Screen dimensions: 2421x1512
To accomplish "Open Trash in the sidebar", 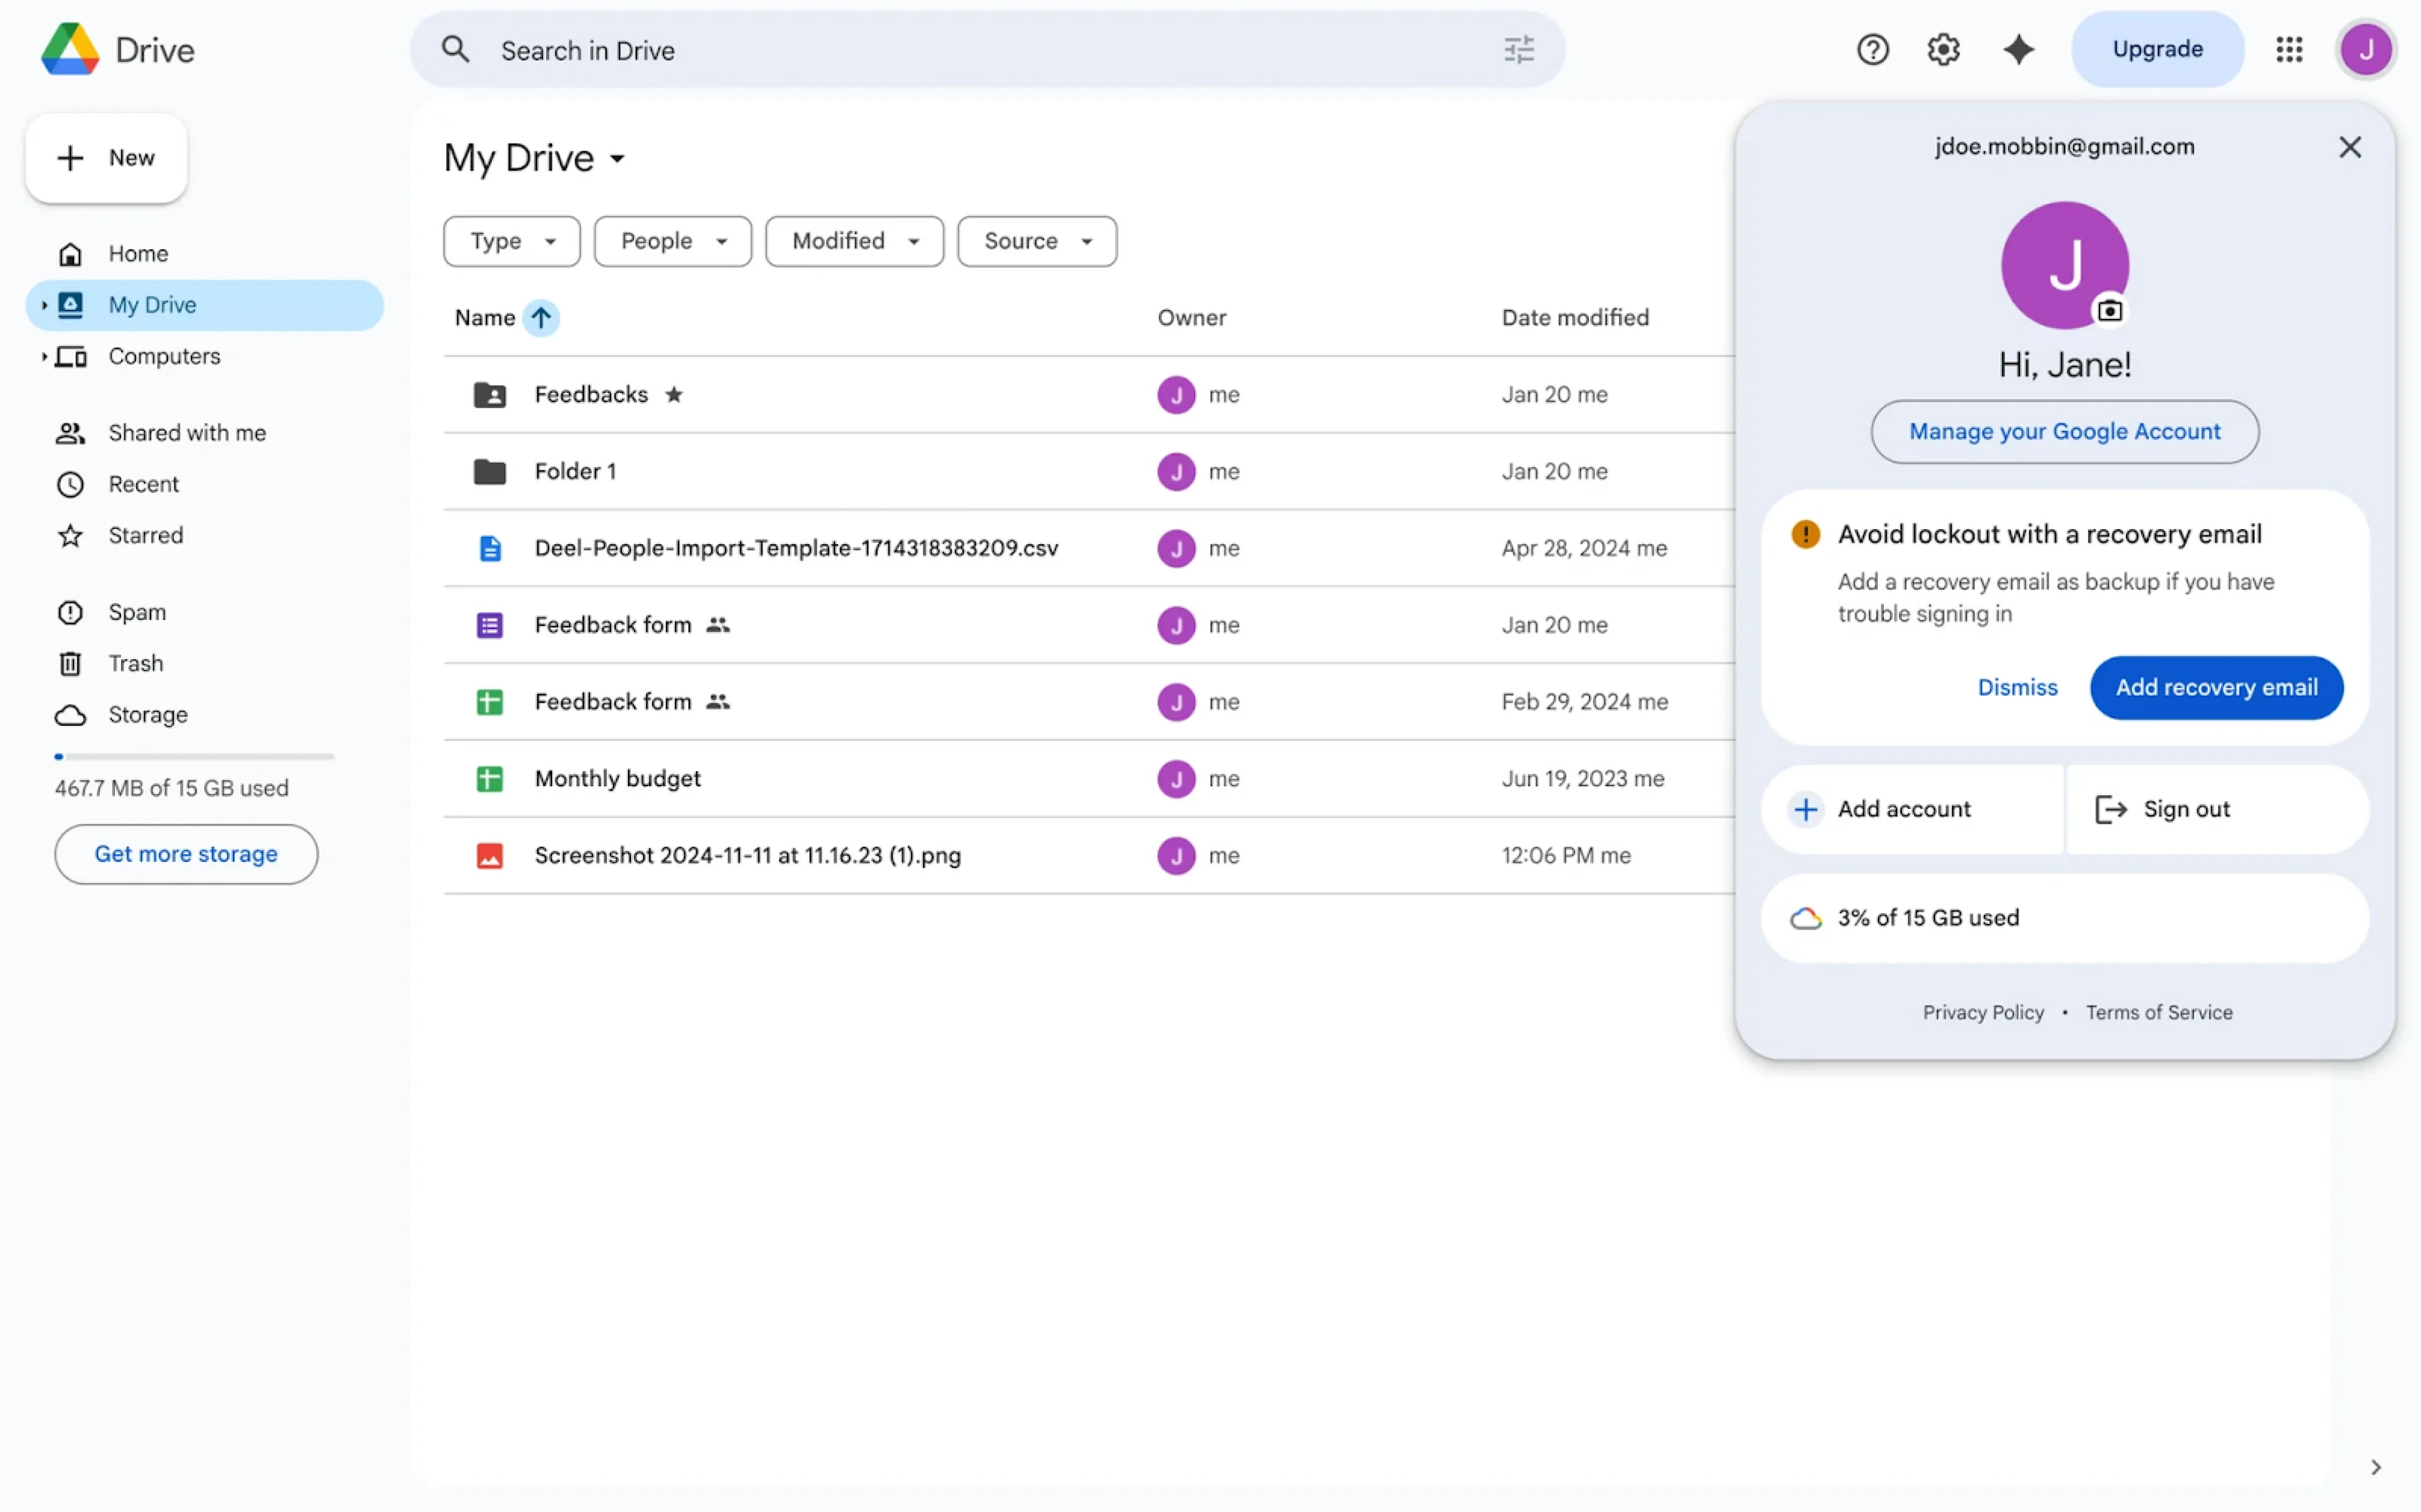I will tap(135, 663).
